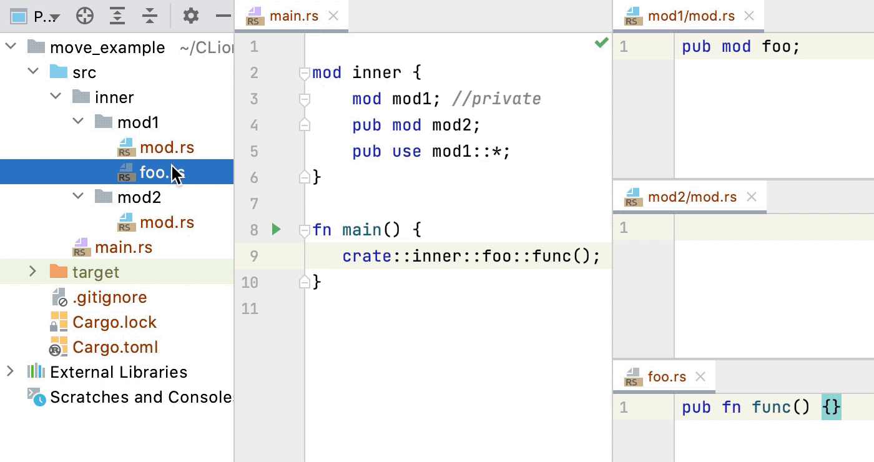
Task: Close the foo.rs editor tab
Action: 702,376
